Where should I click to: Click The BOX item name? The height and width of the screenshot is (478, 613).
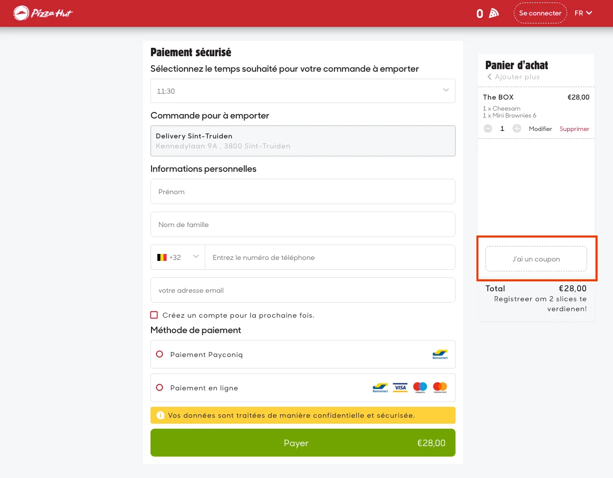[x=498, y=97]
